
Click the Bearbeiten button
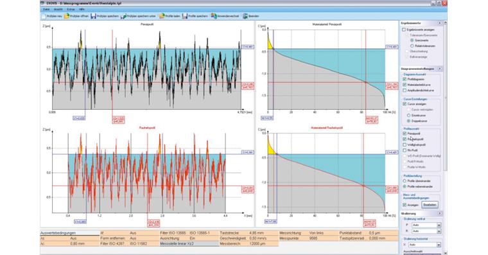[430, 205]
